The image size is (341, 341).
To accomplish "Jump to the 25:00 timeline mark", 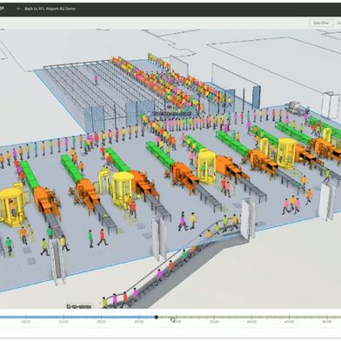I will (138, 322).
